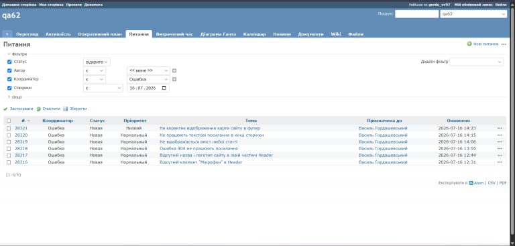Open the actions menu for issue 28317
The image size is (515, 246).
click(x=500, y=156)
